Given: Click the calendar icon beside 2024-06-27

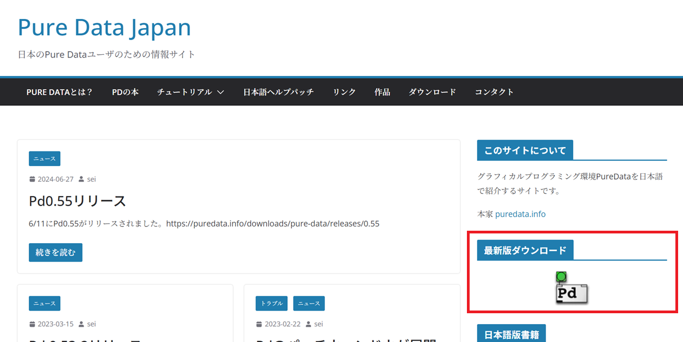Looking at the screenshot, I should pos(31,179).
